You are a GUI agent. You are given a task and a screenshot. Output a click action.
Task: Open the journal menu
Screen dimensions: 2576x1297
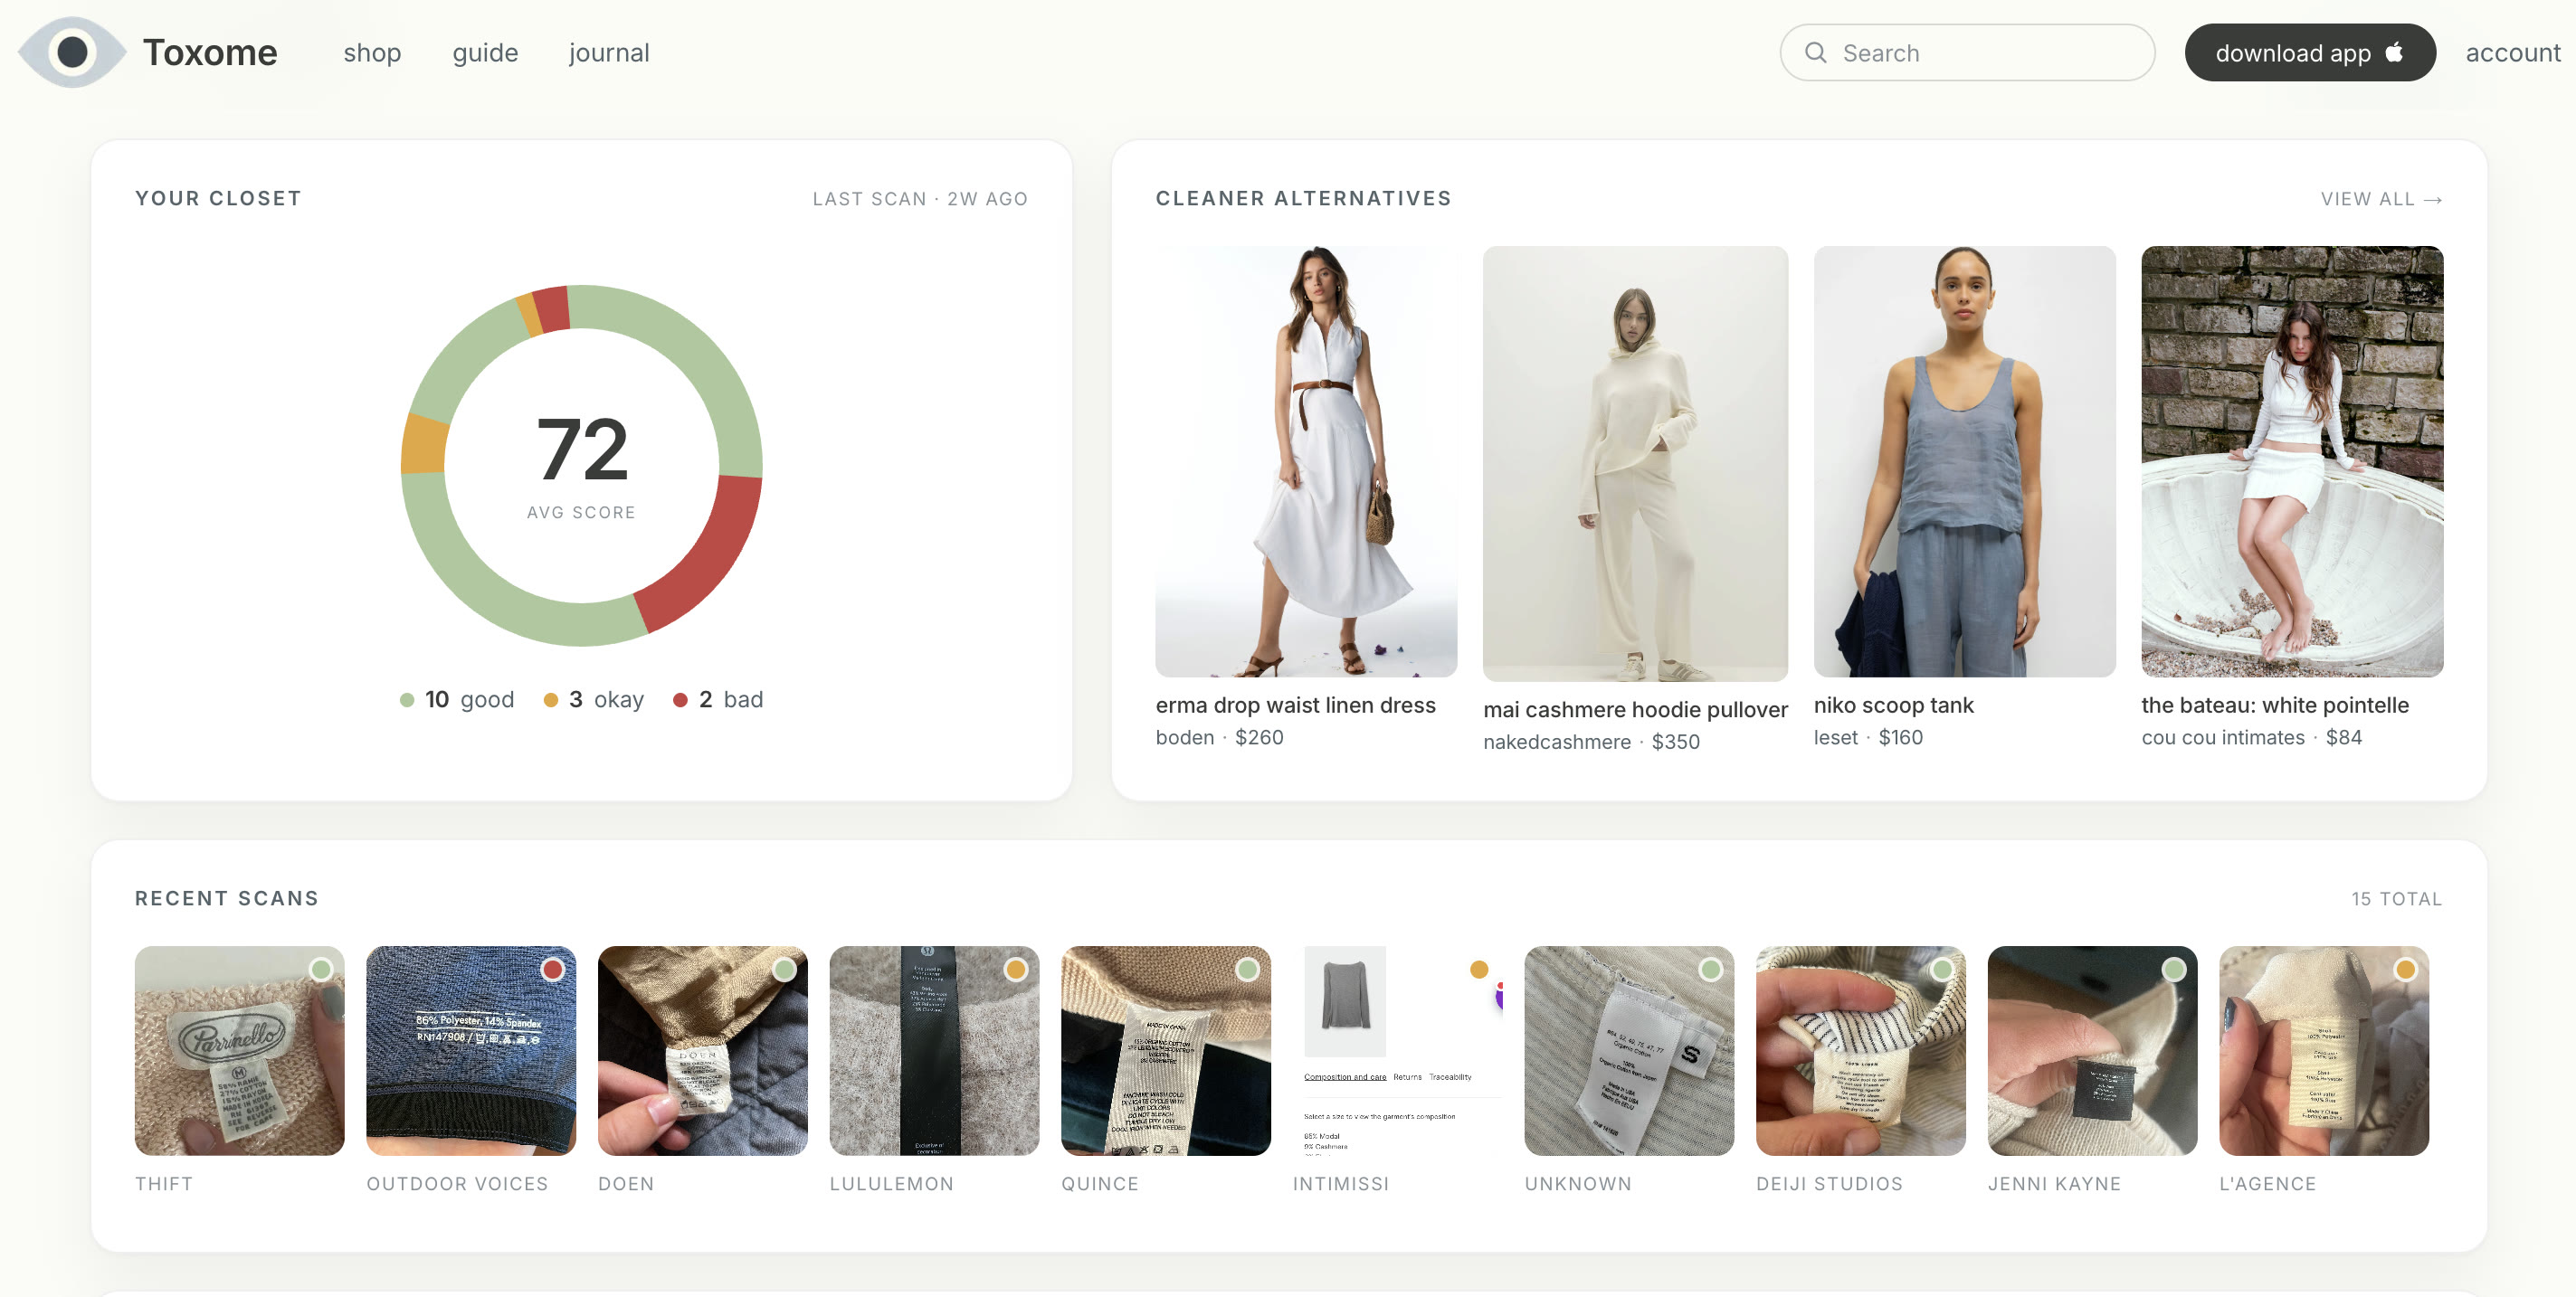tap(609, 53)
